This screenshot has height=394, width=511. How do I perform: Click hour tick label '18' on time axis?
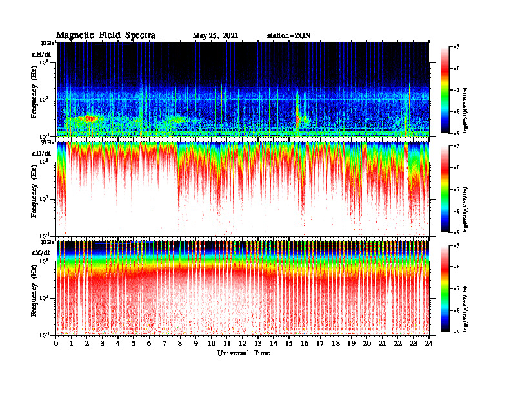pos(336,344)
